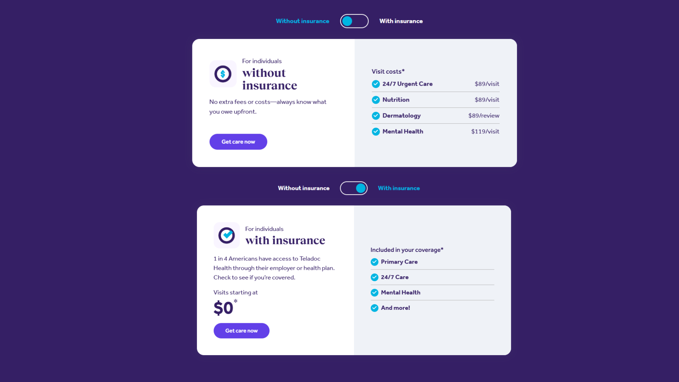
Task: Click Get care now button in without insurance card
Action: (x=238, y=141)
